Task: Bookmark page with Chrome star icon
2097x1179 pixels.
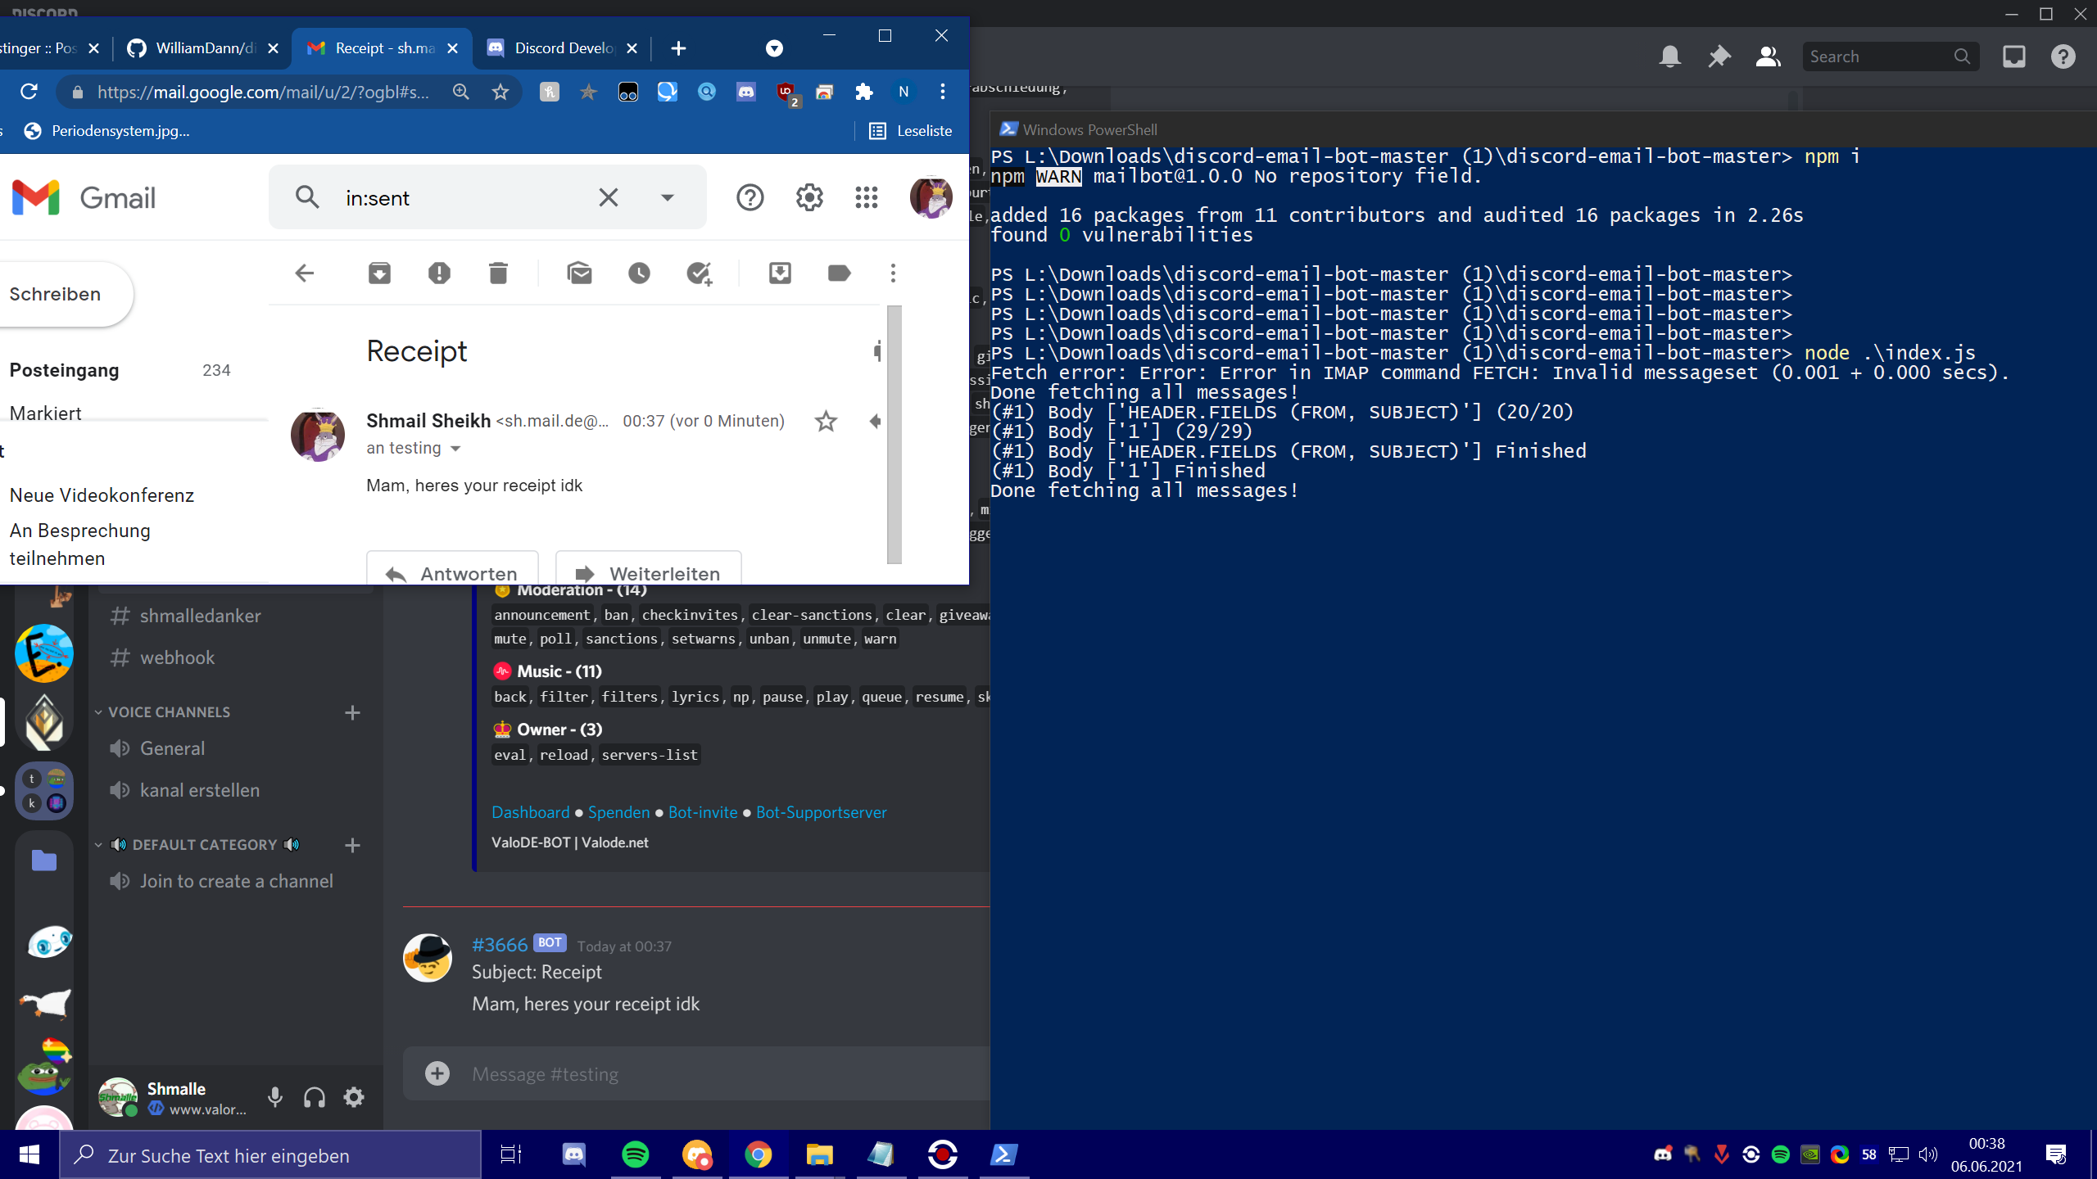Action: pyautogui.click(x=500, y=92)
